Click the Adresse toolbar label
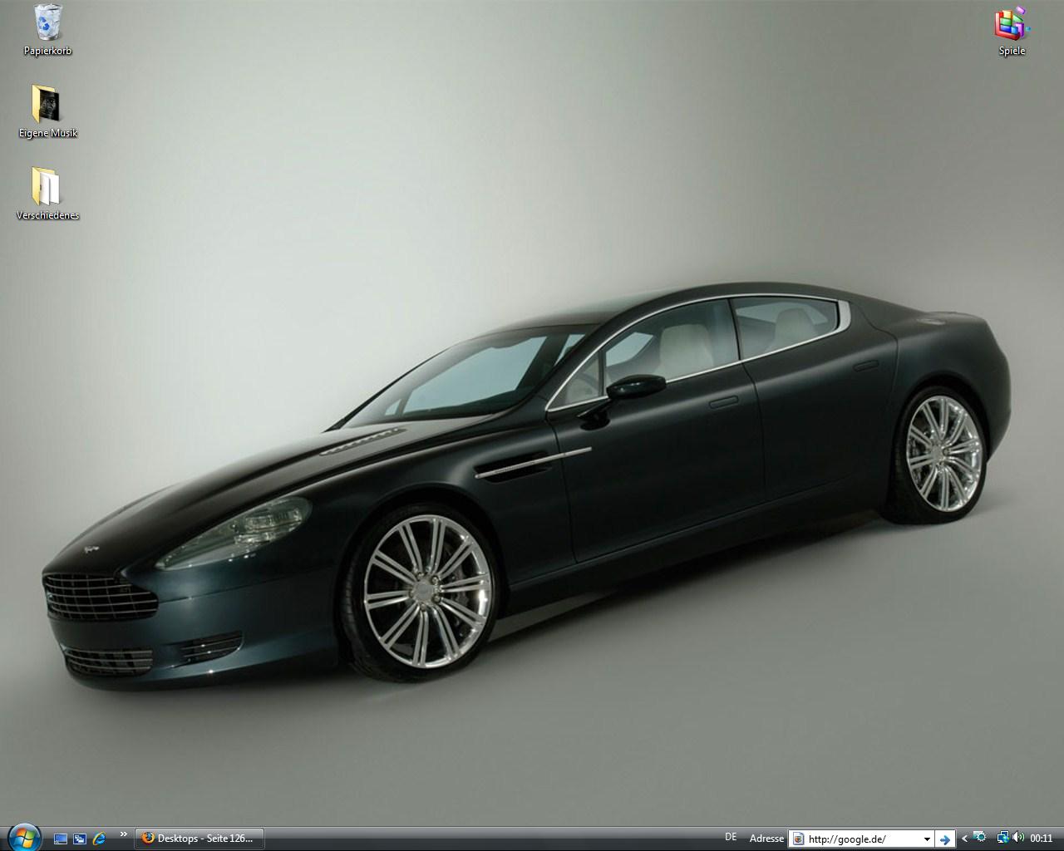 pyautogui.click(x=766, y=839)
